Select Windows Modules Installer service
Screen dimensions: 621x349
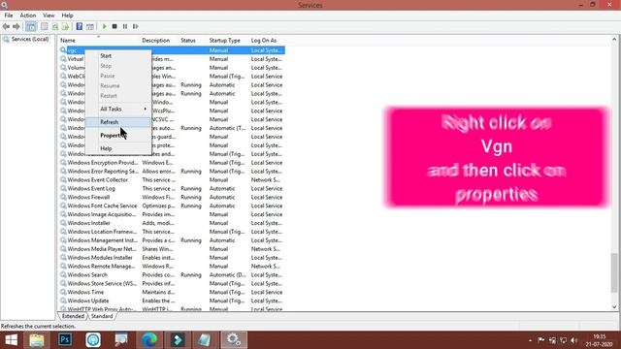[x=172, y=258]
